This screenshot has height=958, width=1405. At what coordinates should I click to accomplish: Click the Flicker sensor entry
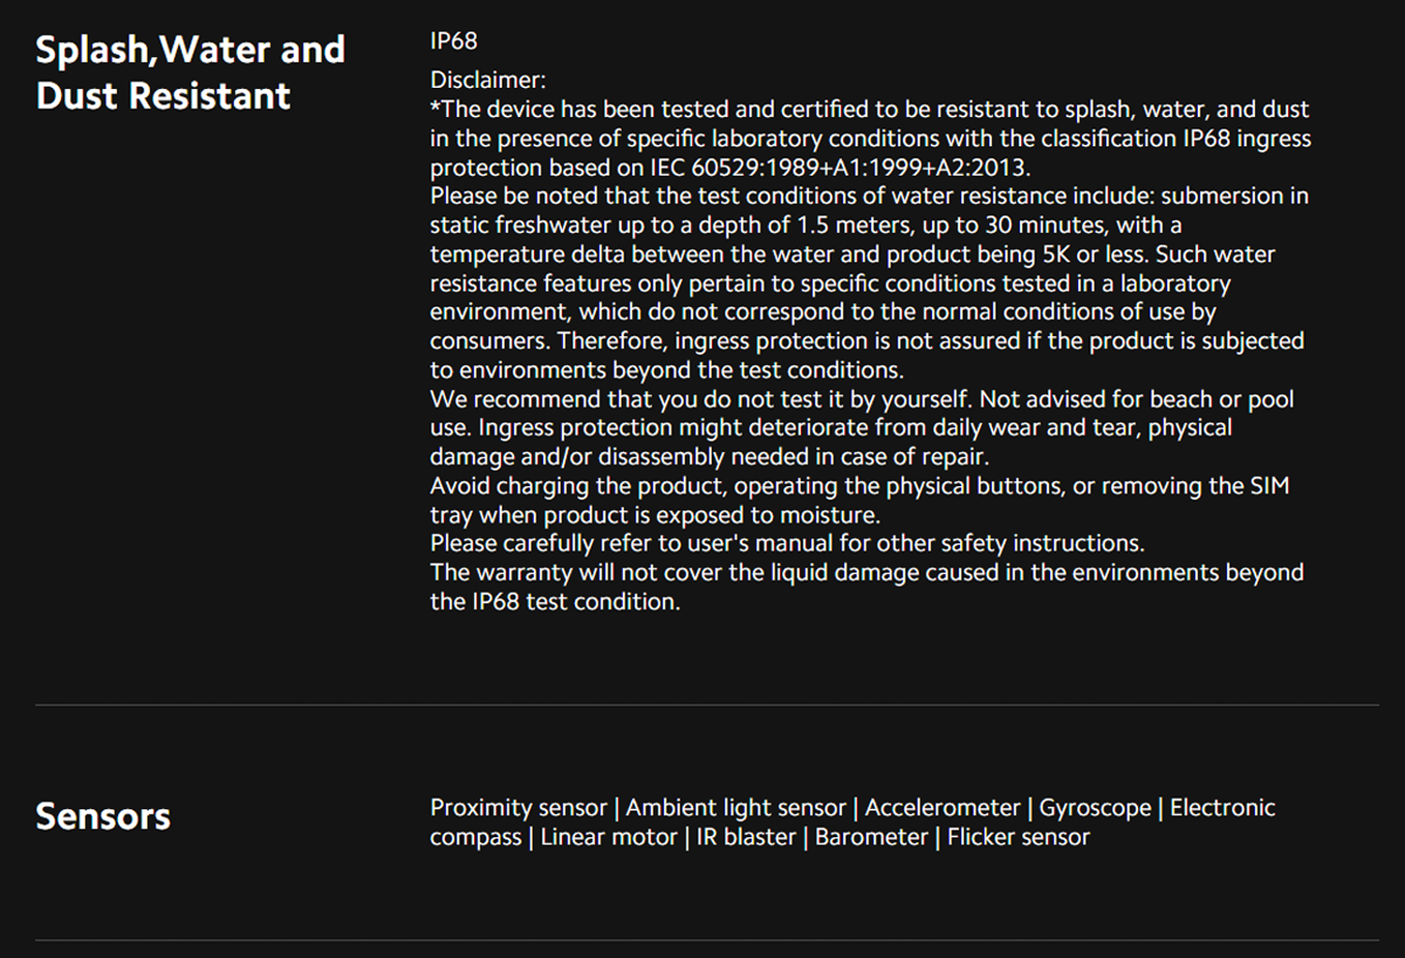1018,837
